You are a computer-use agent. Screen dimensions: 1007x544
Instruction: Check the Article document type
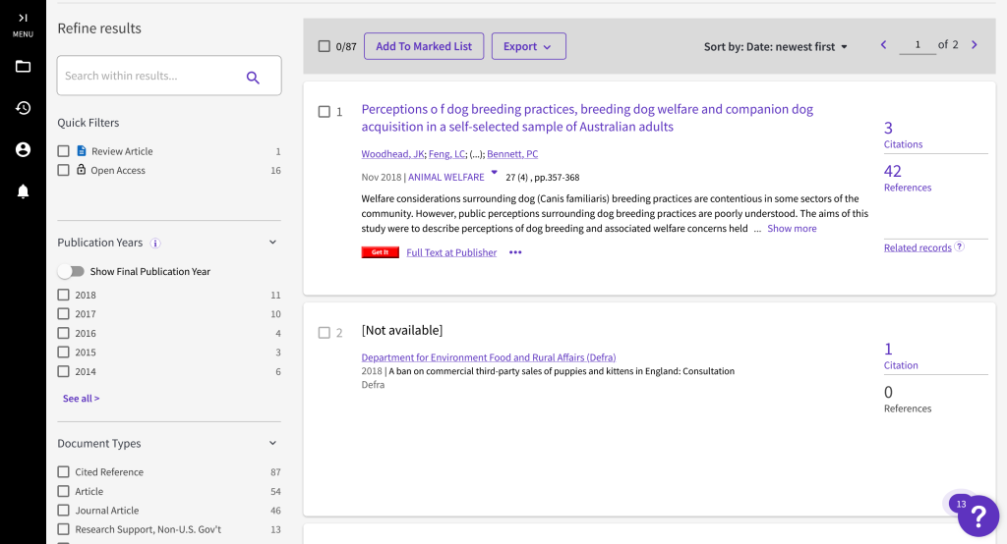point(63,491)
